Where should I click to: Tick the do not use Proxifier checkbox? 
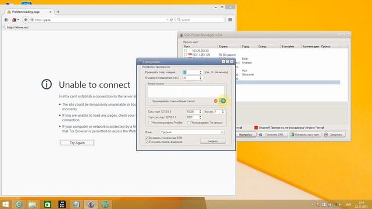150,122
